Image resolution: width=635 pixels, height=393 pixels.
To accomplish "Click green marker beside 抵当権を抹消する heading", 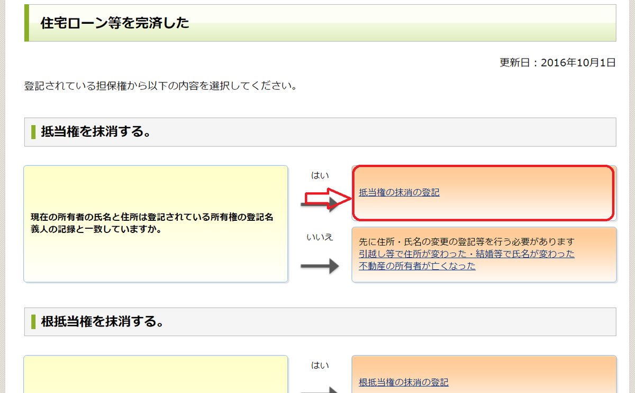I will (x=33, y=132).
